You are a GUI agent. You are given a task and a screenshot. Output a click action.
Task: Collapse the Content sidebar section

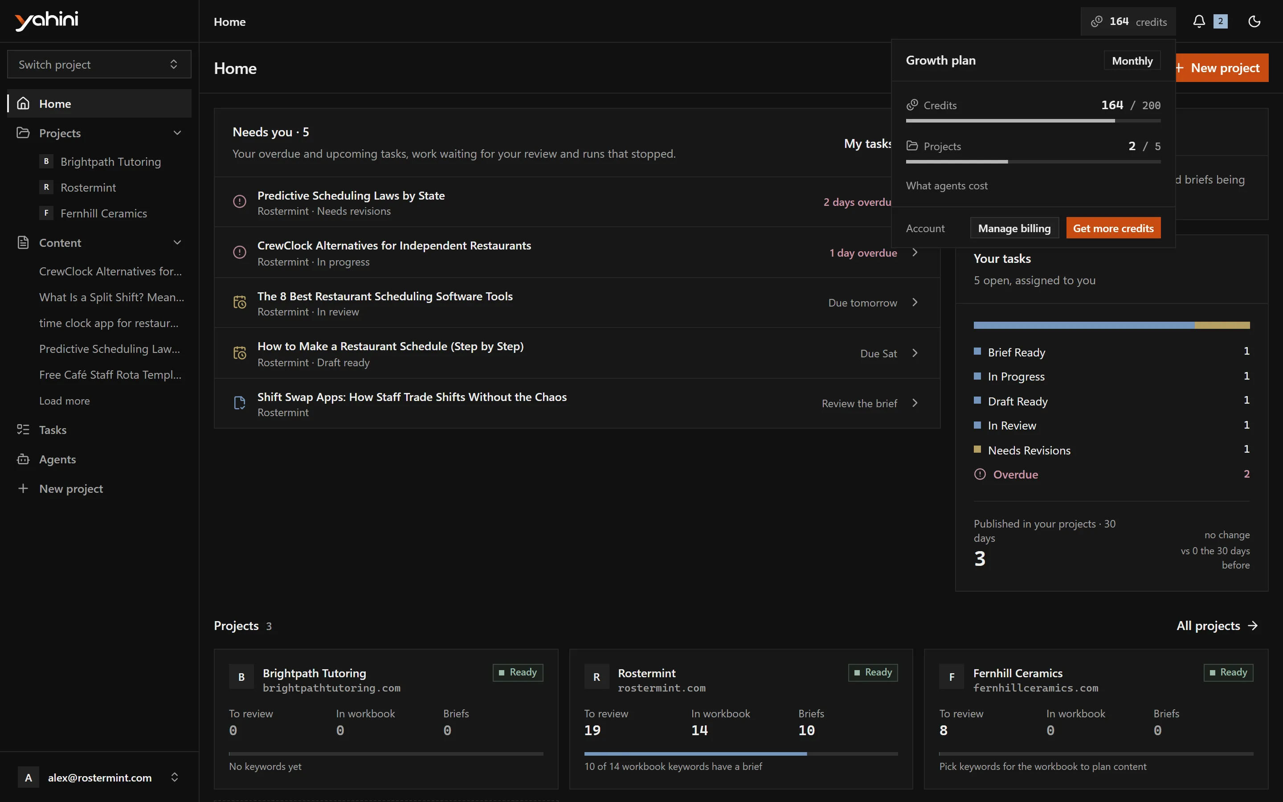(x=177, y=242)
